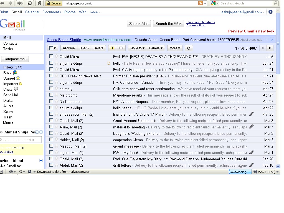Viewport: 284px width, 213px height.
Task: Go to newer messages with left arrow
Action: 263,48
